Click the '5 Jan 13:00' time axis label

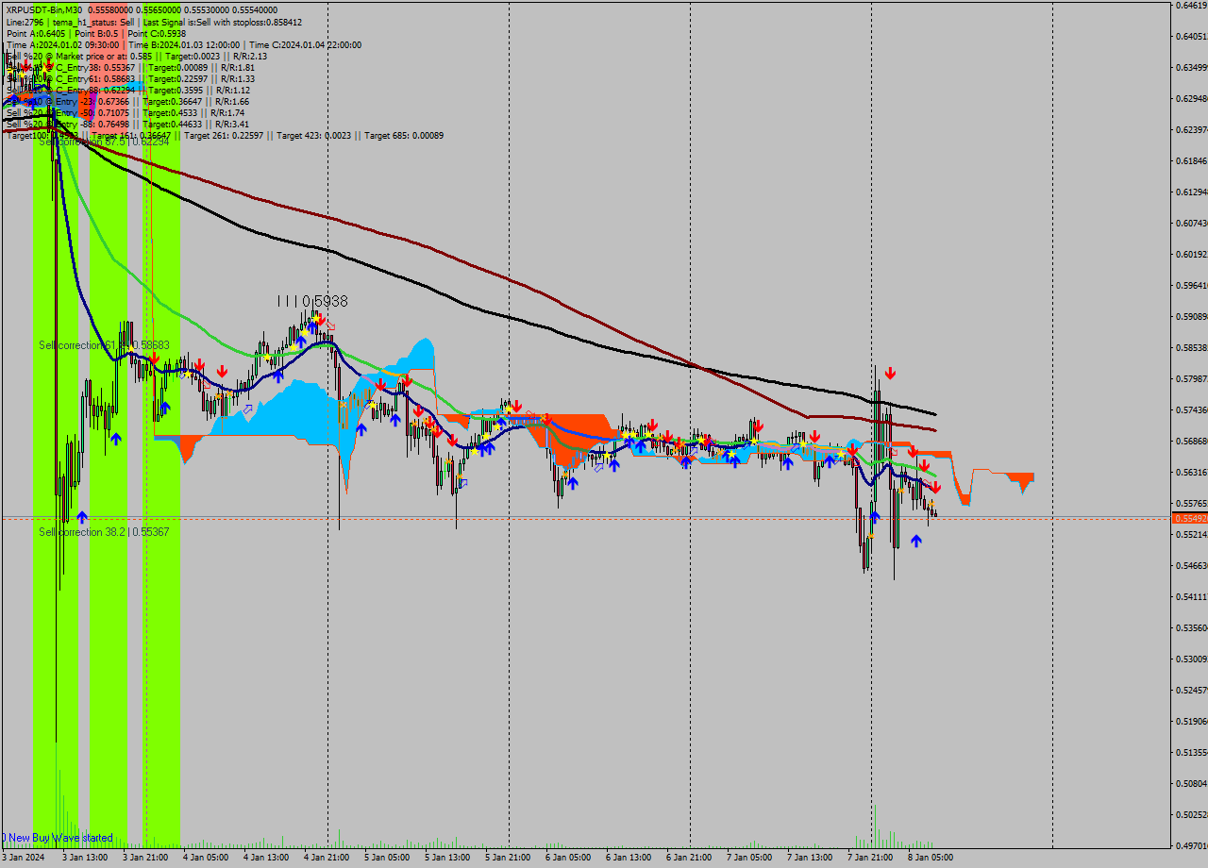[x=447, y=858]
